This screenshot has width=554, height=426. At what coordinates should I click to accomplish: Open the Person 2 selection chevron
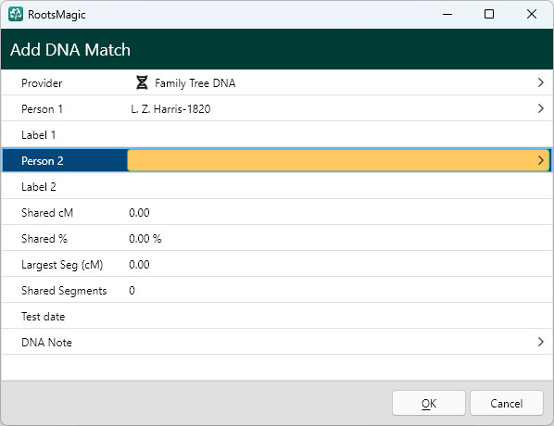coord(540,160)
